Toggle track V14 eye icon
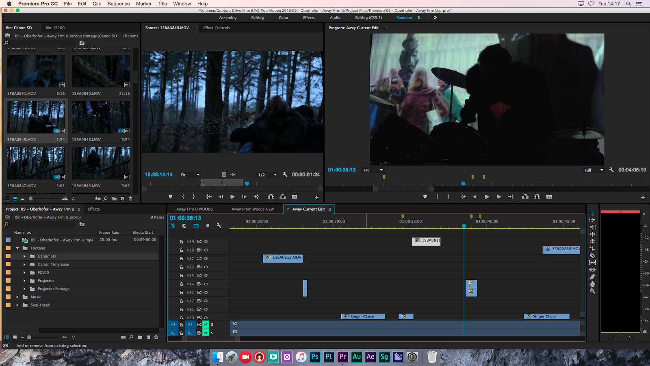This screenshot has height=366, width=650. click(x=206, y=284)
